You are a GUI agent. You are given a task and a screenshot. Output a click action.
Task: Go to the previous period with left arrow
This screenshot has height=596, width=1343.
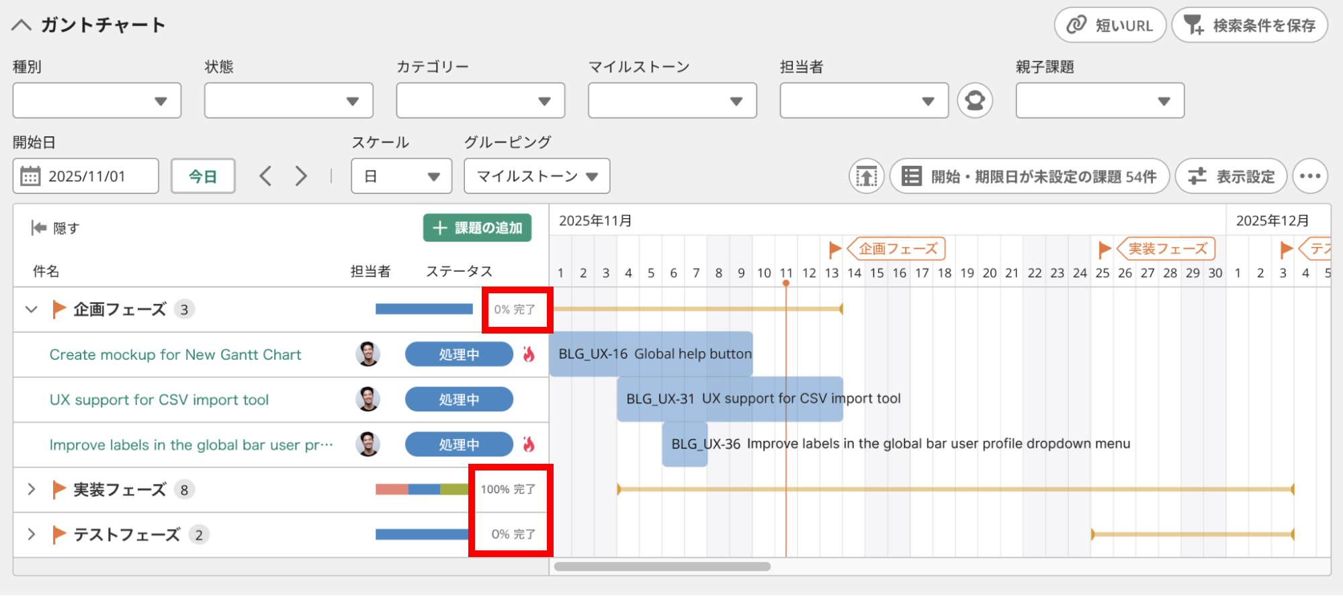(x=265, y=177)
